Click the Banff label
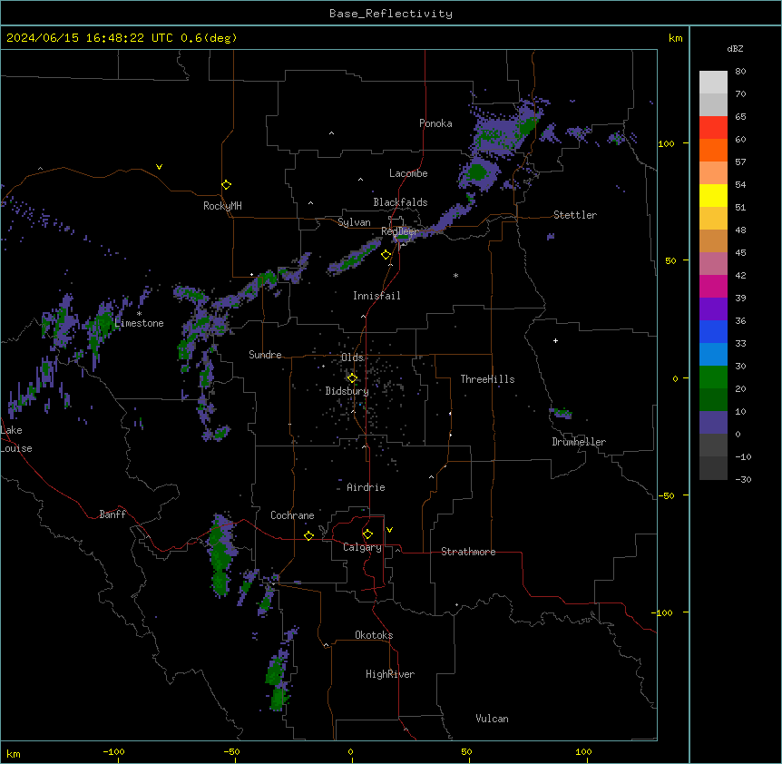The image size is (782, 764). point(112,514)
